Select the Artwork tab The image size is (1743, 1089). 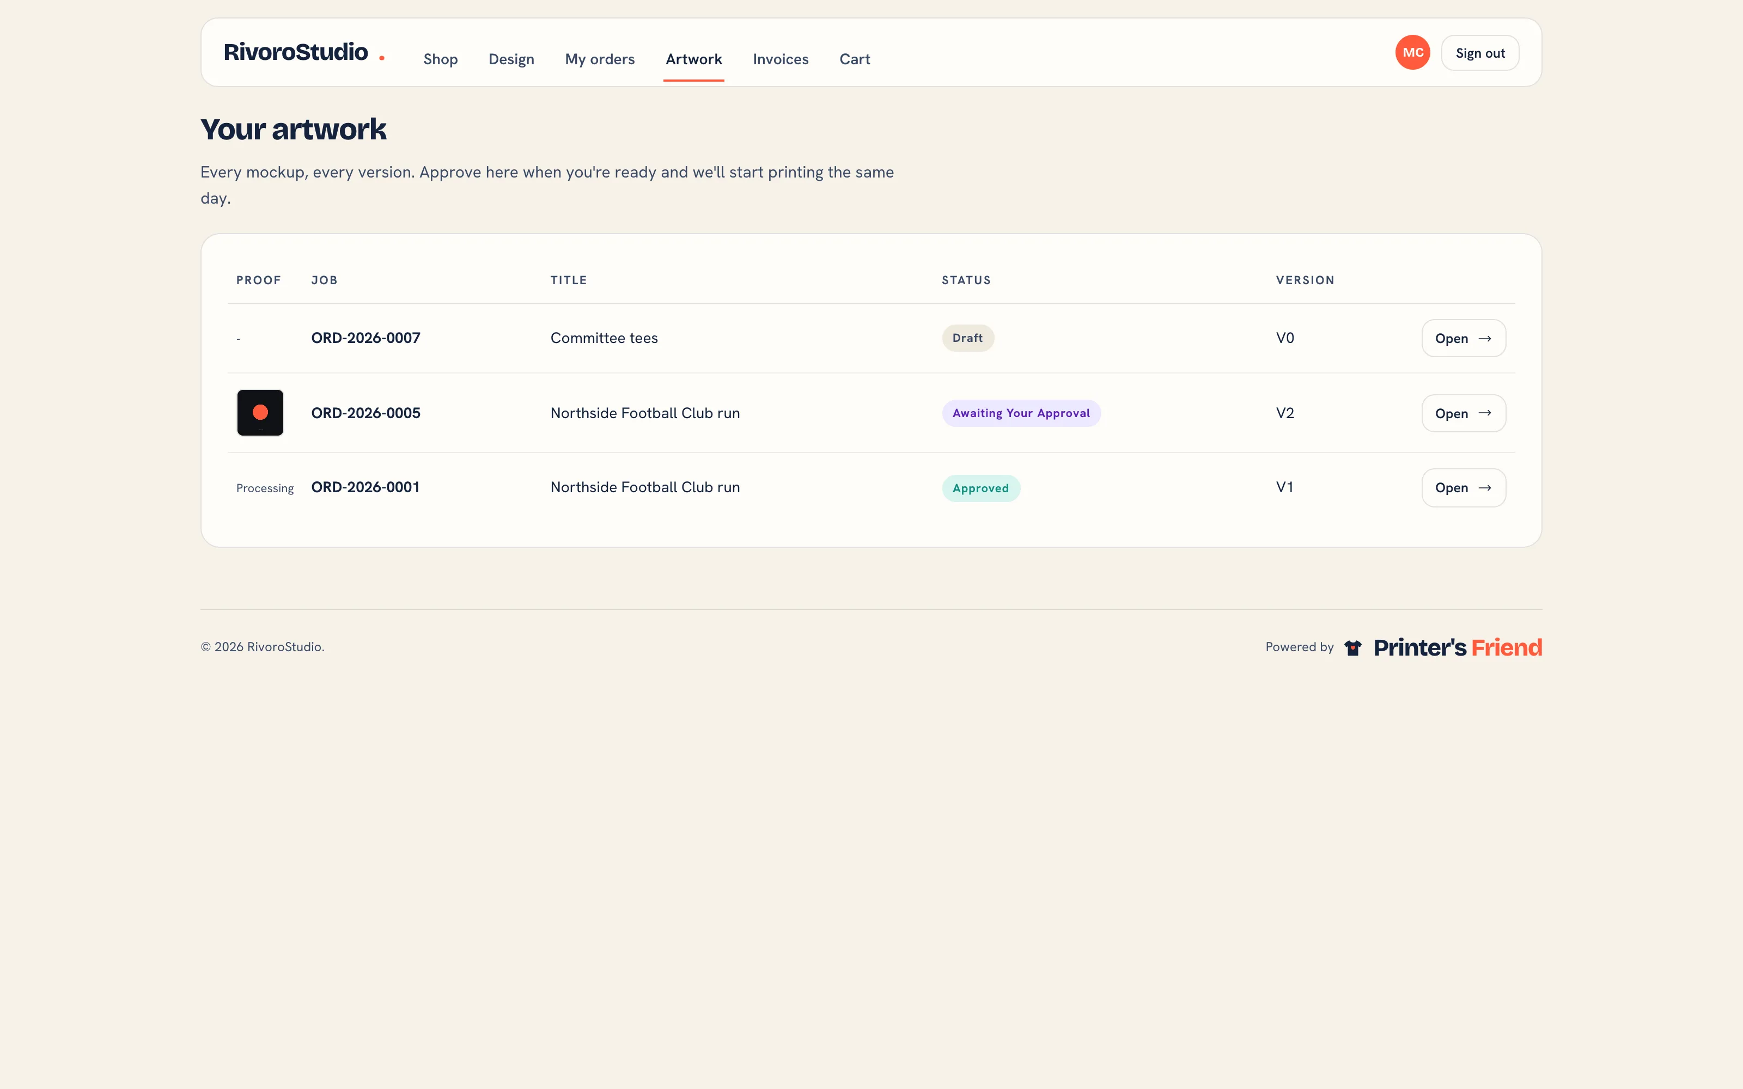[693, 59]
